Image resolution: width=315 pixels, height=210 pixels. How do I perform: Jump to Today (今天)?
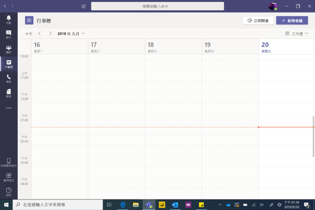[x=29, y=34]
